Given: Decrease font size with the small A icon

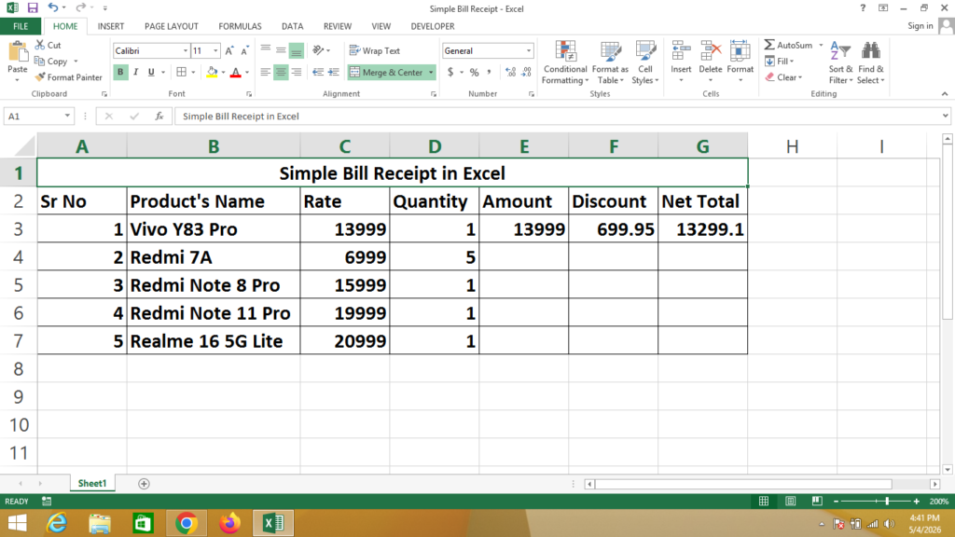Looking at the screenshot, I should [244, 51].
